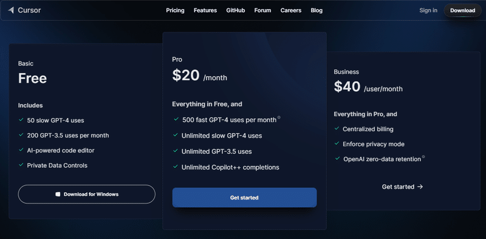This screenshot has height=239, width=486.
Task: Open the Forum page
Action: [x=262, y=10]
